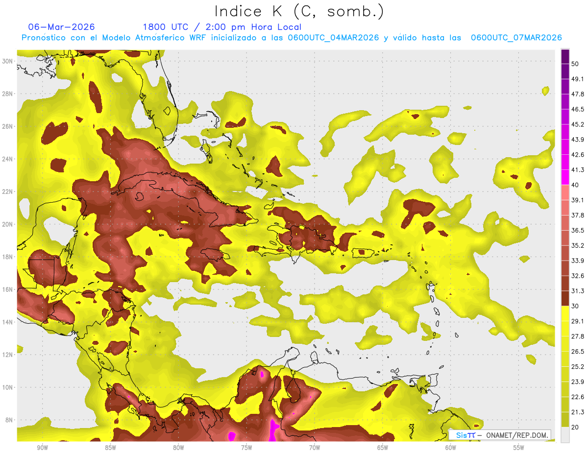
Task: Click the '65W' longitude label
Action: coord(383,448)
